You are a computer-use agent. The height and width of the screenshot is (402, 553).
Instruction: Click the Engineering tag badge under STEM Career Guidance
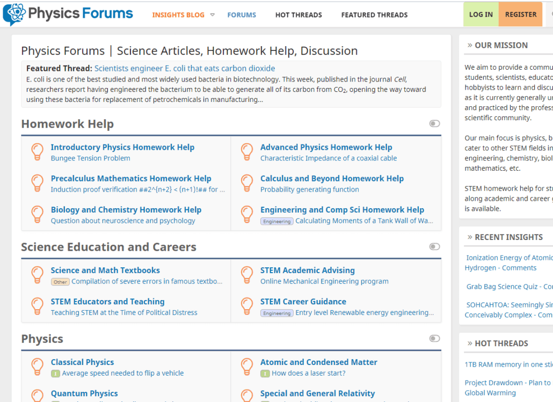pos(276,313)
